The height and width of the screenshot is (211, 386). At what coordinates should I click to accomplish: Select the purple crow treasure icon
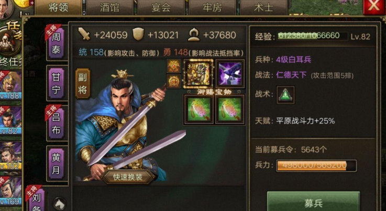point(230,74)
